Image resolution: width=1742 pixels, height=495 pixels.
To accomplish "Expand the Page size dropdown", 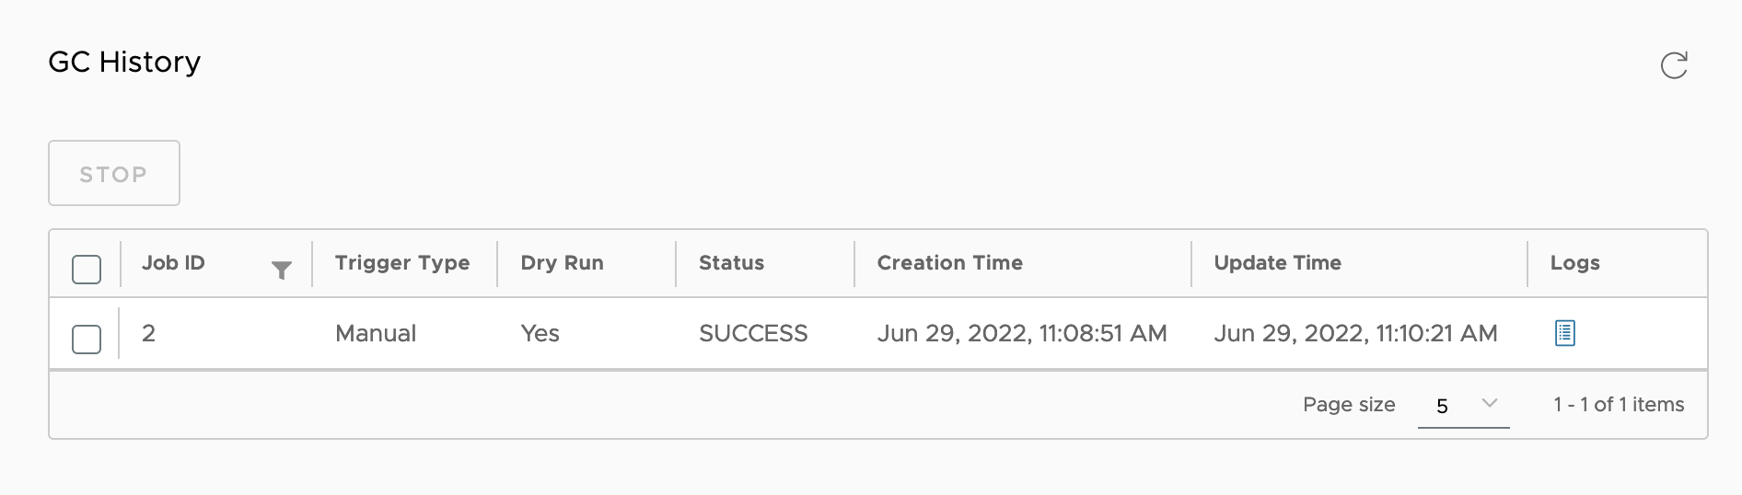I will click(1463, 405).
